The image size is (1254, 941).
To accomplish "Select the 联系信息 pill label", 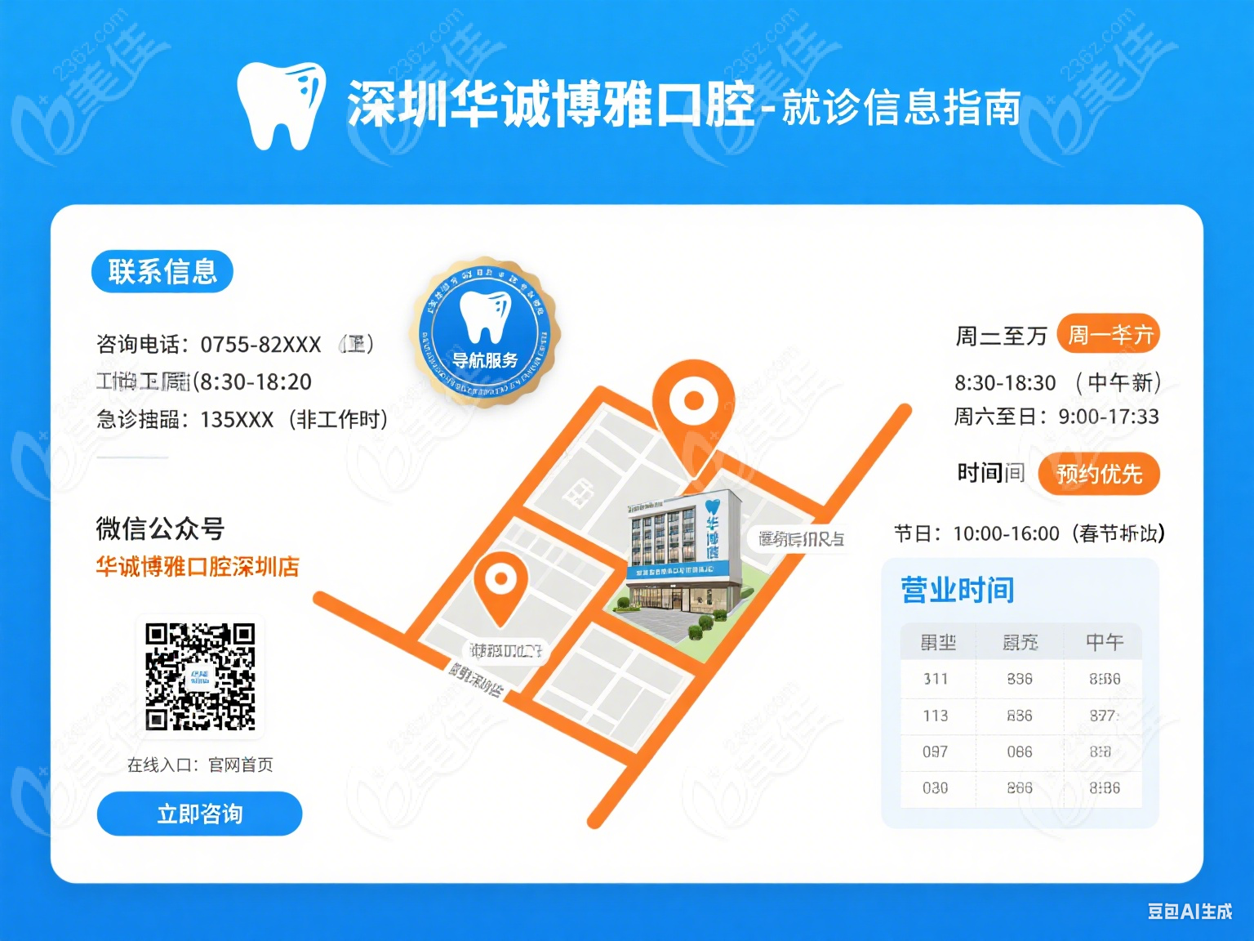I will click(162, 272).
